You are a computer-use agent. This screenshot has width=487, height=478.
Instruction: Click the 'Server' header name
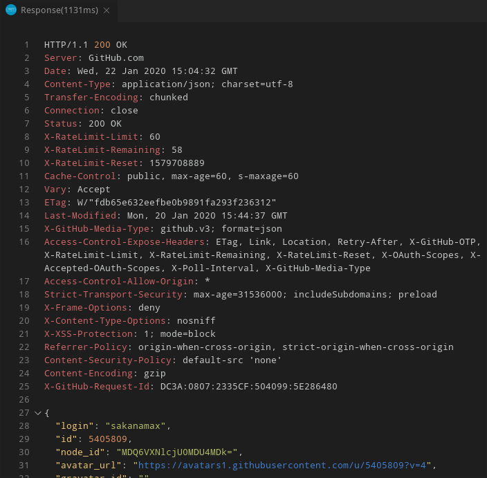[61, 58]
